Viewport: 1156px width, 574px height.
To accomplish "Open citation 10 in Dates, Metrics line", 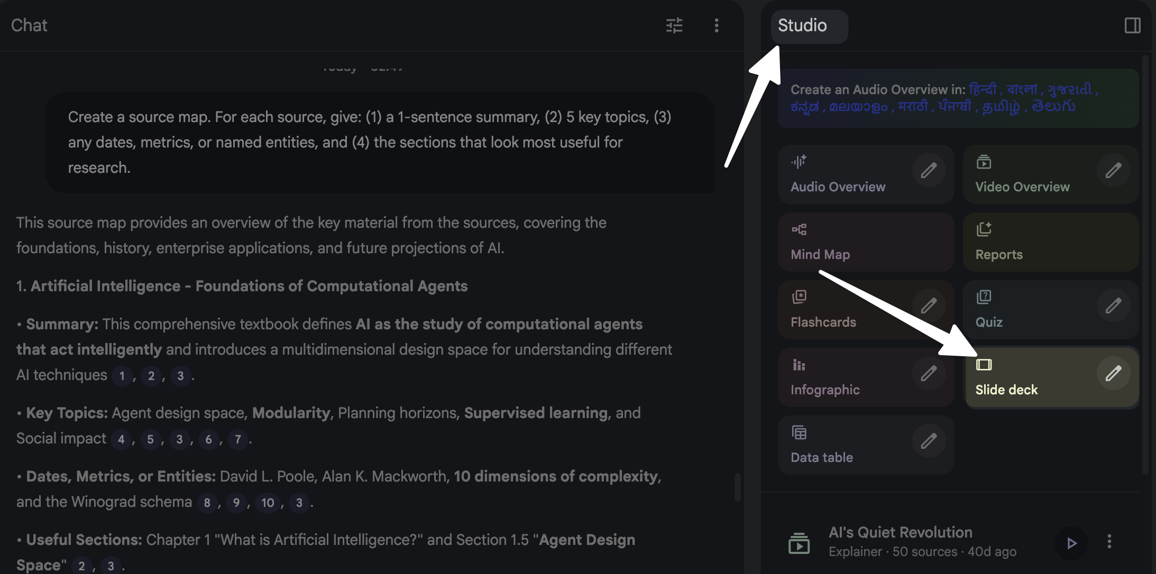I will 268,503.
